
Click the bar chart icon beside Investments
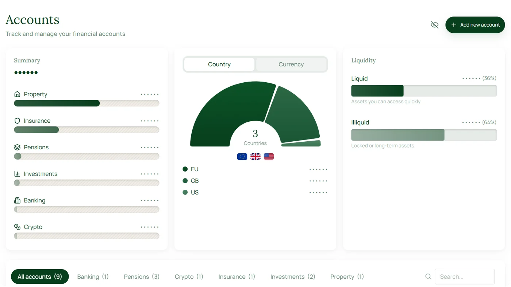click(17, 174)
